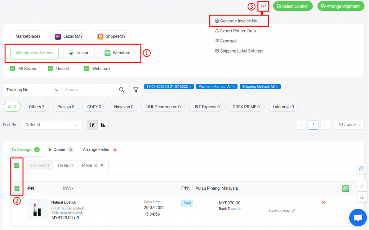Delete the Natural Lipstick order via red X

(323, 203)
